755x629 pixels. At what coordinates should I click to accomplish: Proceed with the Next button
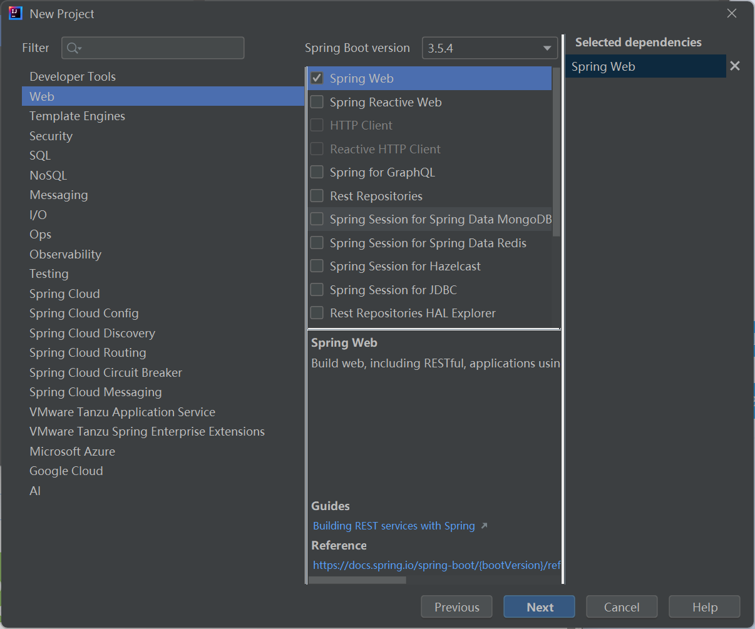539,607
